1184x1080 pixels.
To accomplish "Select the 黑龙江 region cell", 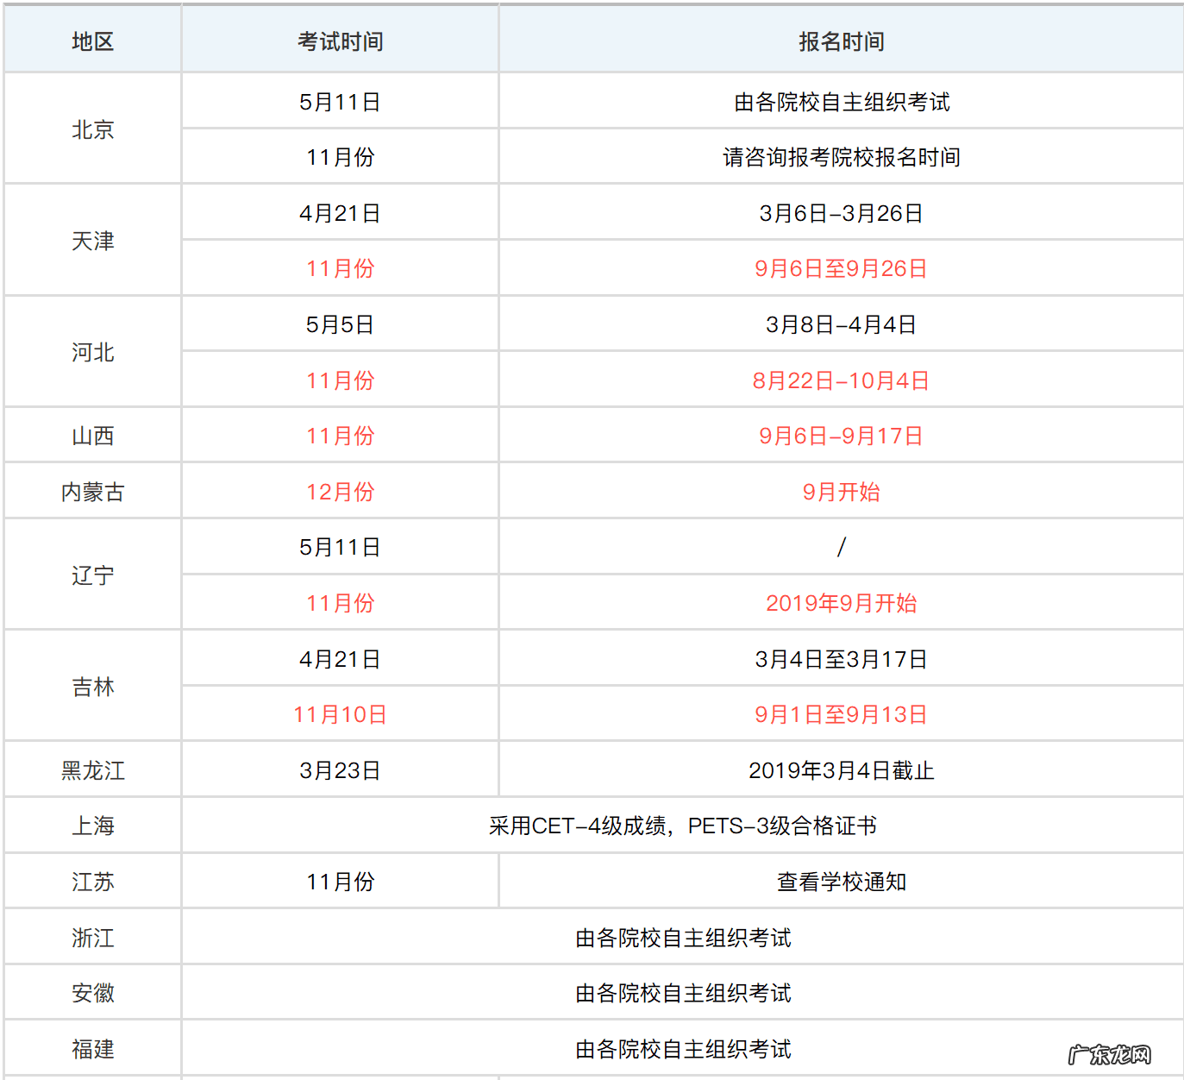I will coord(92,770).
